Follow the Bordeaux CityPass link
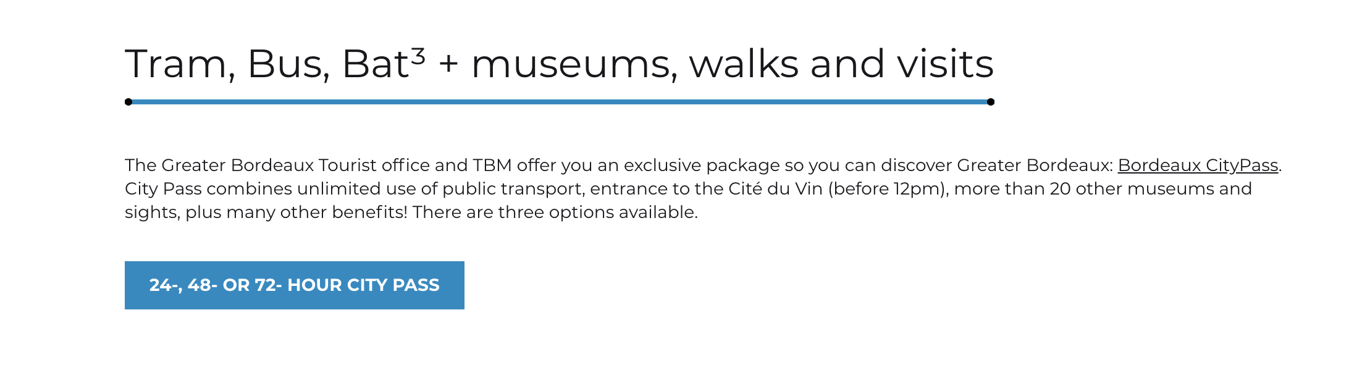Viewport: 1349px width, 373px height. (x=1198, y=166)
